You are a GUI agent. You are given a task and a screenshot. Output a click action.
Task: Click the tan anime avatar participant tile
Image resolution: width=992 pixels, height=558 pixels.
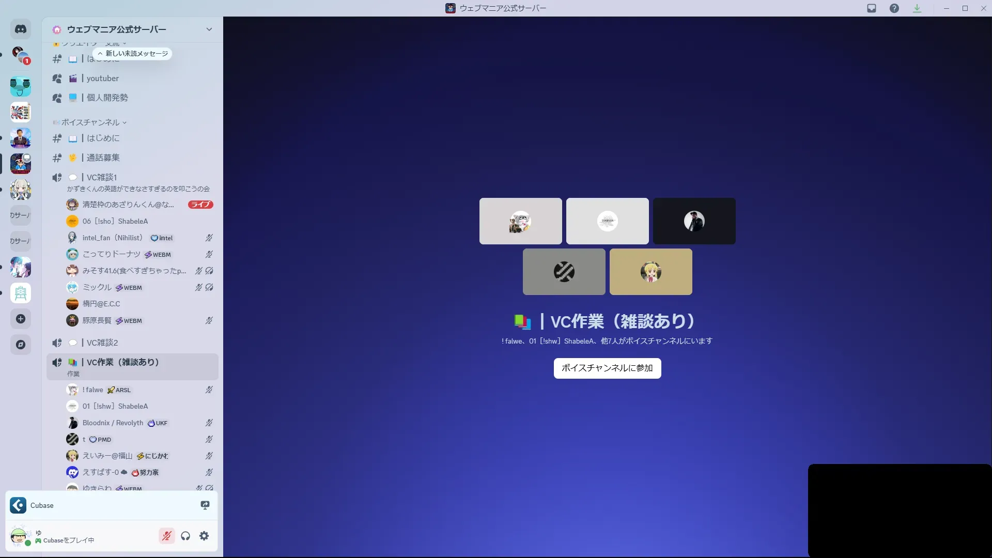[x=650, y=272]
